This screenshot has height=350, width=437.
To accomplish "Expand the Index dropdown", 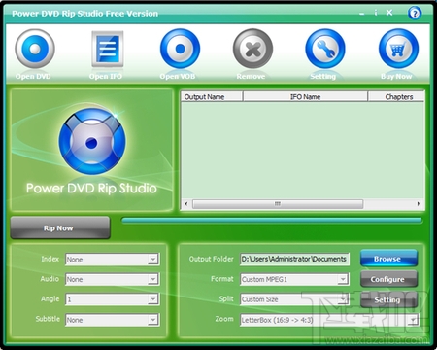I will [152, 260].
